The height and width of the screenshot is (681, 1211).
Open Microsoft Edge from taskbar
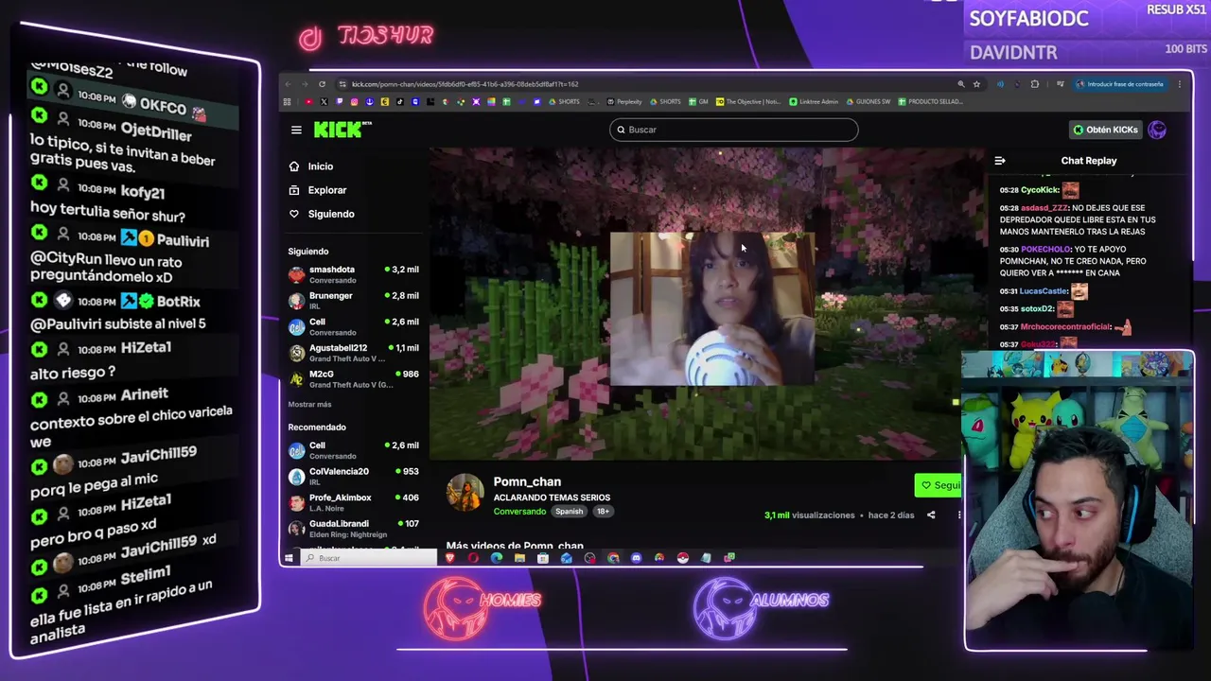pyautogui.click(x=497, y=558)
